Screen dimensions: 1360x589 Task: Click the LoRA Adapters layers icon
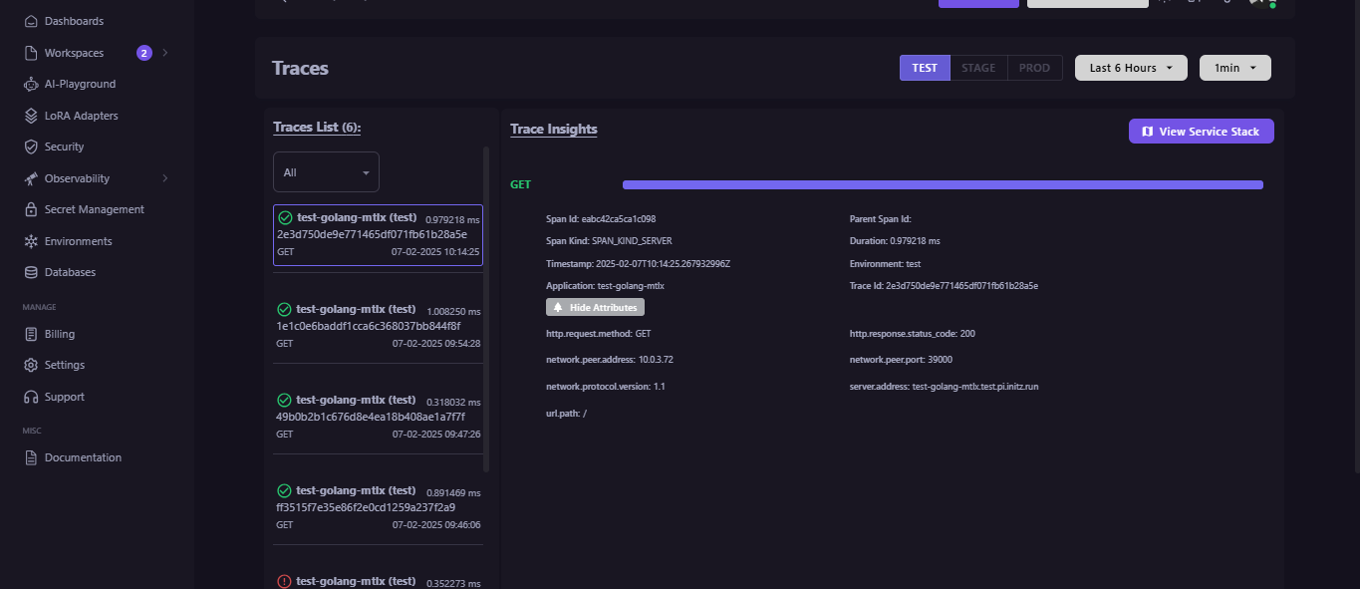tap(31, 116)
